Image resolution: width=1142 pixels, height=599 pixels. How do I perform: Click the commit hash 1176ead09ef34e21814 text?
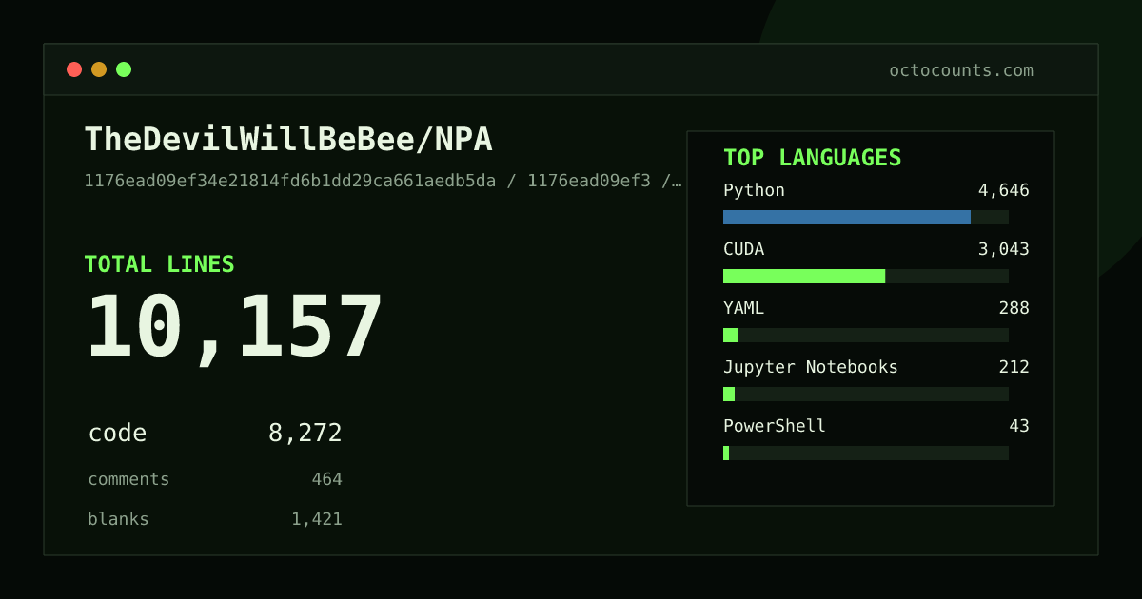point(384,181)
